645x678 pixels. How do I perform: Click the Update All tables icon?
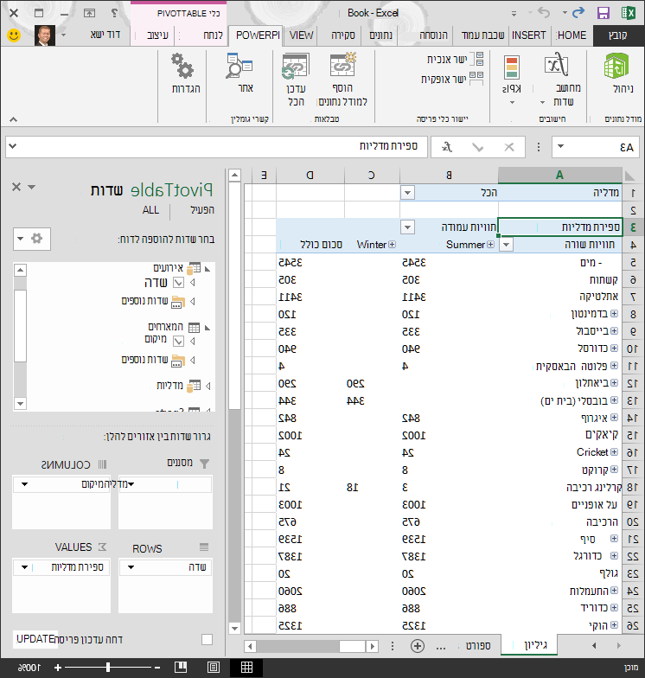coord(296,66)
